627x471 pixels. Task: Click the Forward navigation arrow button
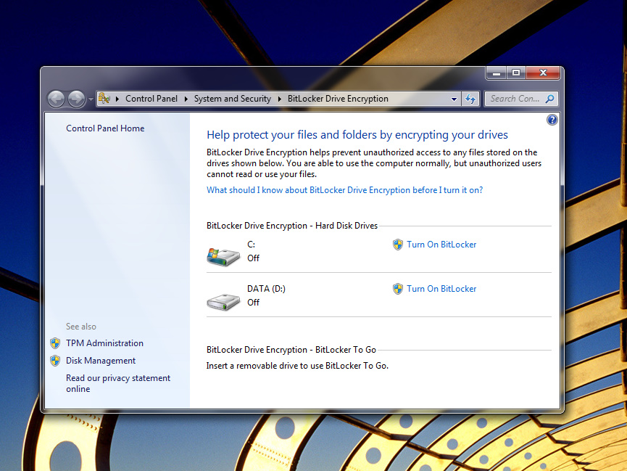tap(76, 99)
